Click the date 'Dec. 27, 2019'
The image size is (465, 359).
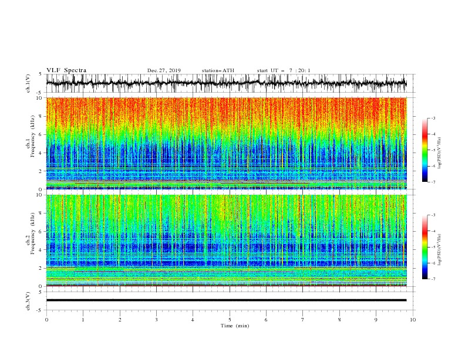(164, 70)
